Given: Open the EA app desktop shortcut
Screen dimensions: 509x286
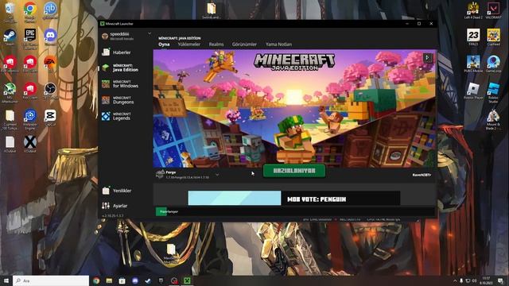Looking at the screenshot, I should click(50, 64).
